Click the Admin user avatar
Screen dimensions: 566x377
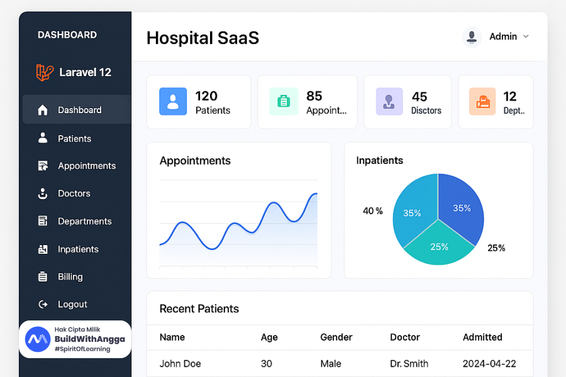click(x=472, y=36)
